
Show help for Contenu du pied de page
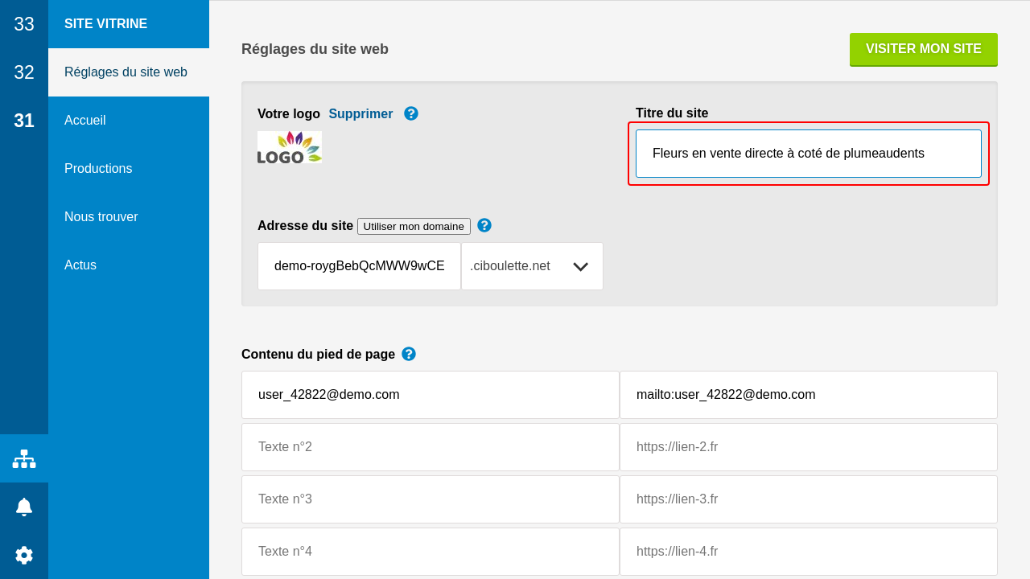(x=409, y=354)
